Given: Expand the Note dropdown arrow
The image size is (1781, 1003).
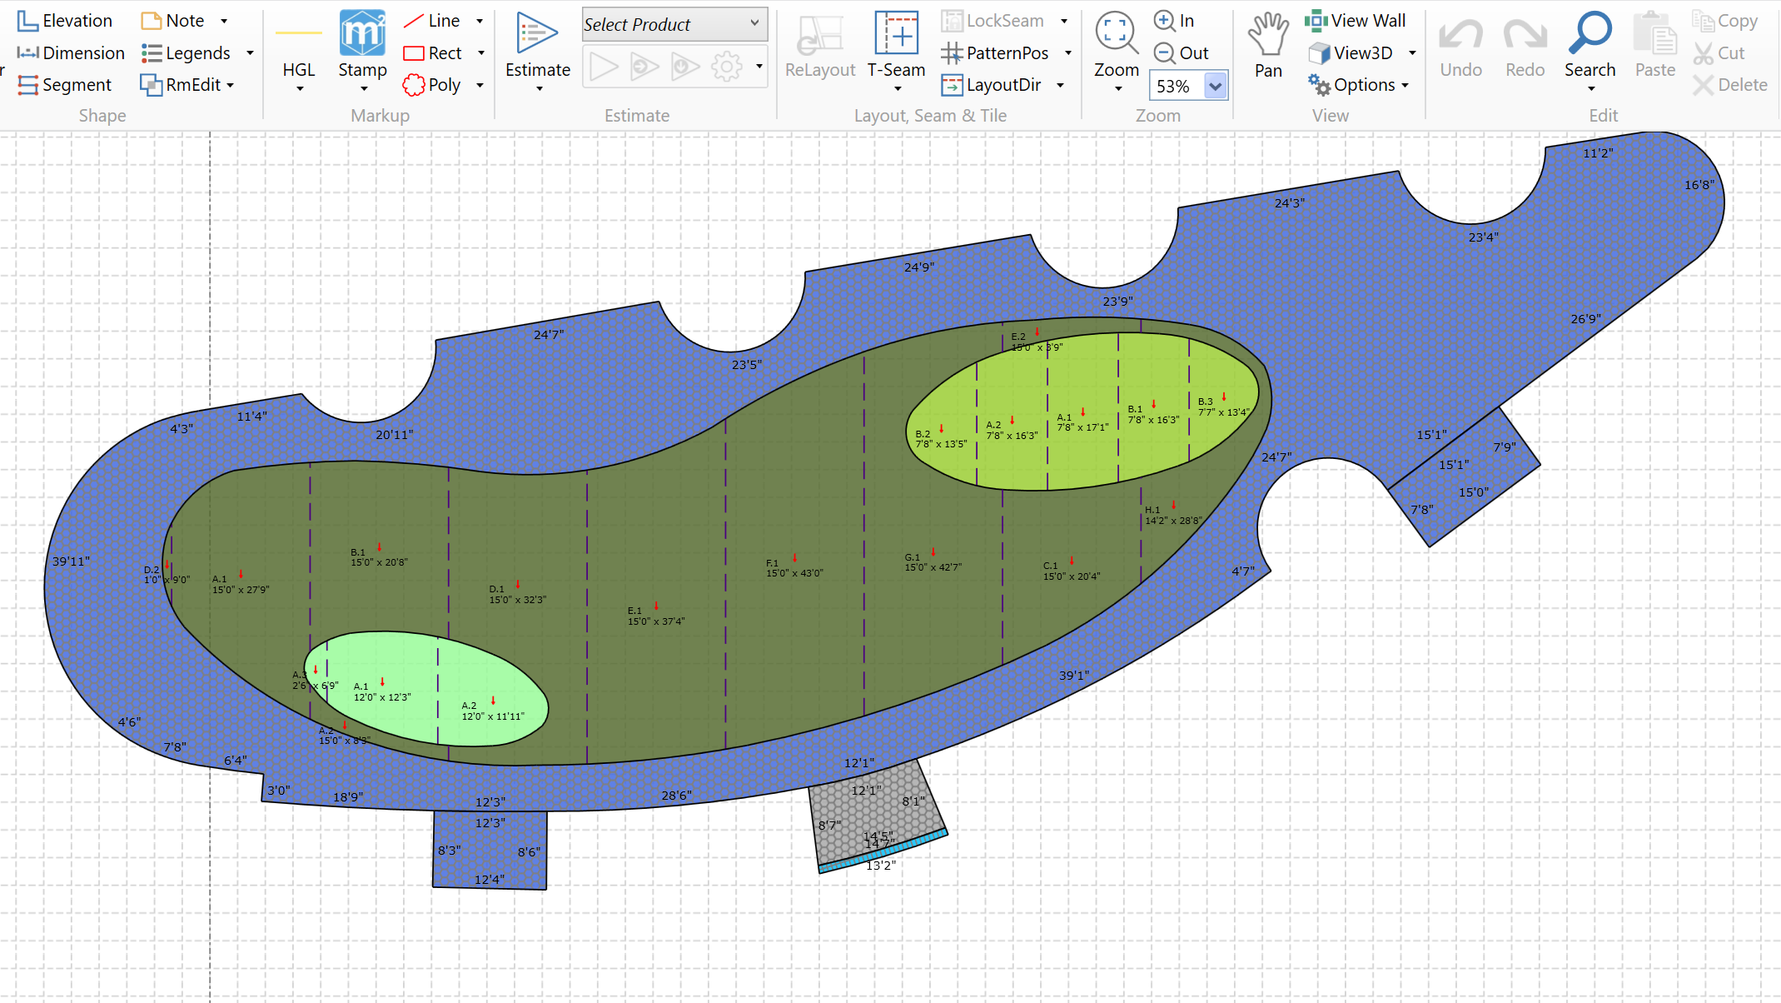Looking at the screenshot, I should pyautogui.click(x=224, y=21).
